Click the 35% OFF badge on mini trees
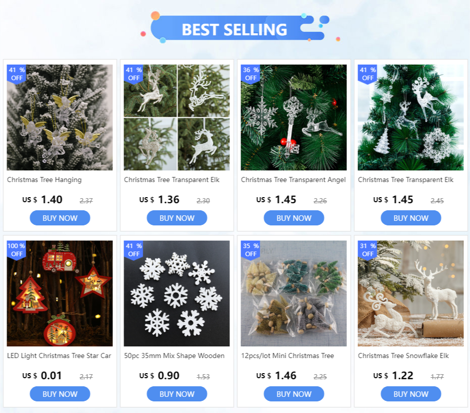The height and width of the screenshot is (413, 470). click(251, 250)
